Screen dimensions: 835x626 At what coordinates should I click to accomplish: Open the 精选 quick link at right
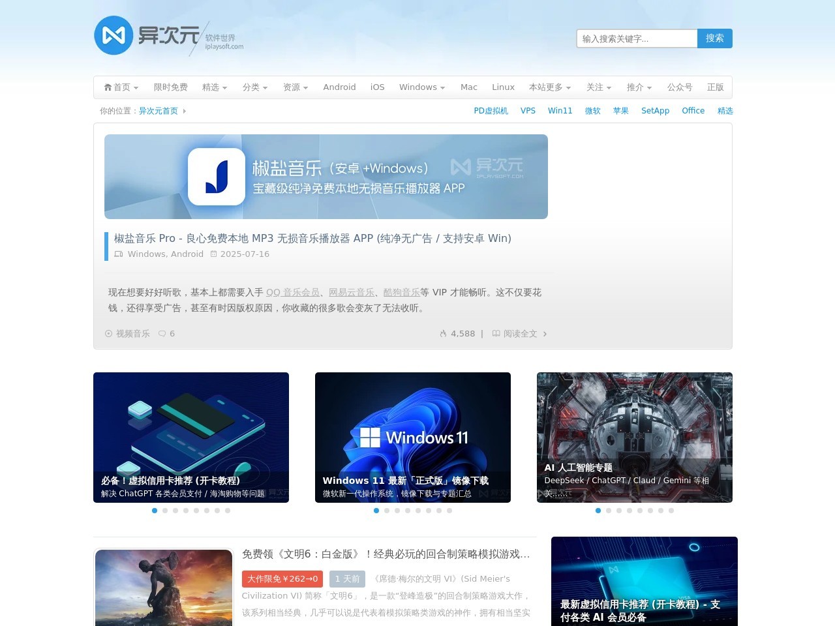click(x=725, y=111)
